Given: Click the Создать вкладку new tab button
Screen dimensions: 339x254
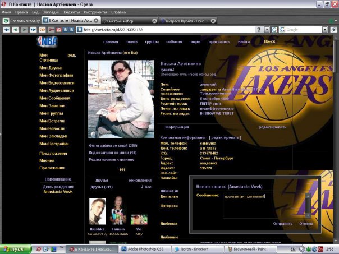Looking at the screenshot, I should [22, 21].
